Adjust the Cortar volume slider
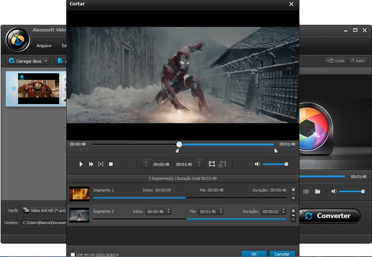Image resolution: width=372 pixels, height=257 pixels. pyautogui.click(x=276, y=164)
